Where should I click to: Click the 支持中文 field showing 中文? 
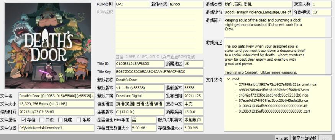pyautogui.click(x=193, y=104)
